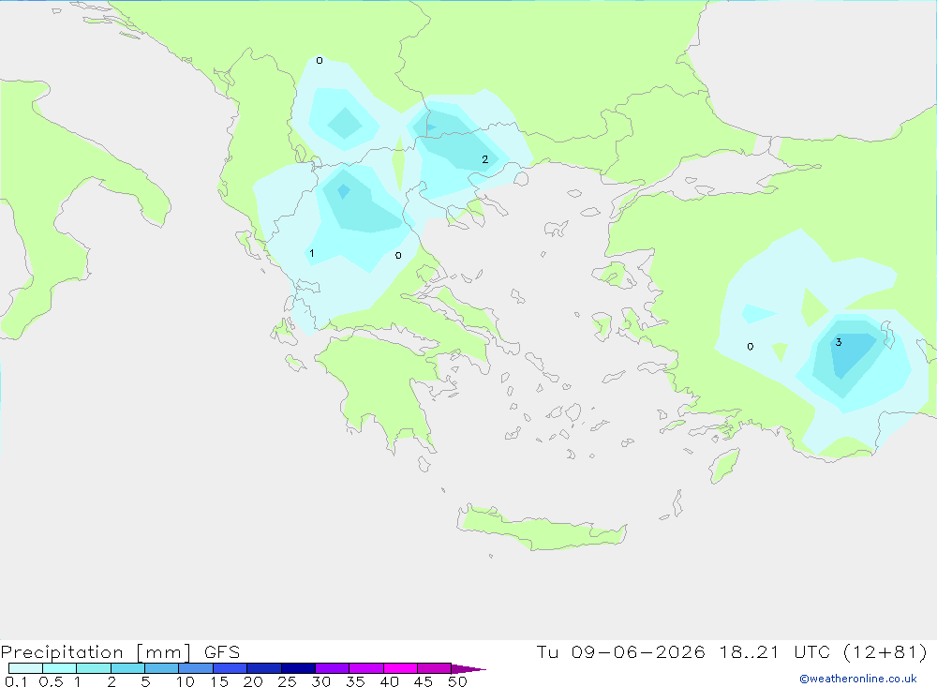Select the 40–45 mm magenta legend swatch
The height and width of the screenshot is (687, 937).
[x=400, y=668]
